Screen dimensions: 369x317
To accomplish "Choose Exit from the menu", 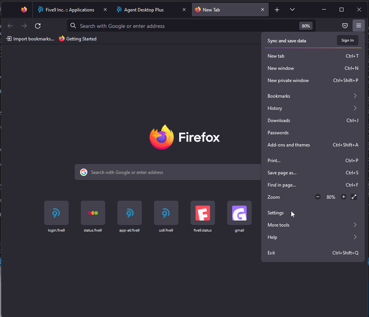I will pyautogui.click(x=313, y=253).
